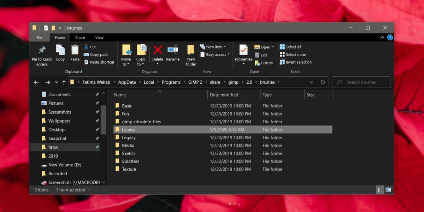
Task: Click Paste shortcut in the ribbon
Action: [x=99, y=62]
